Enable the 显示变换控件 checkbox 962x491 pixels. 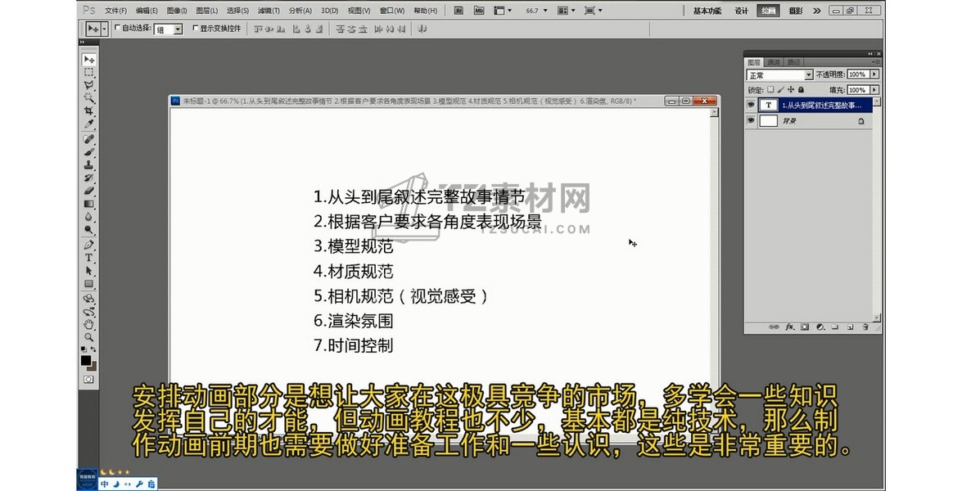(x=196, y=28)
